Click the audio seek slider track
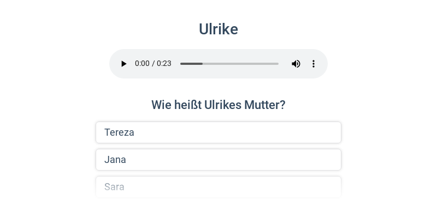 click(229, 64)
